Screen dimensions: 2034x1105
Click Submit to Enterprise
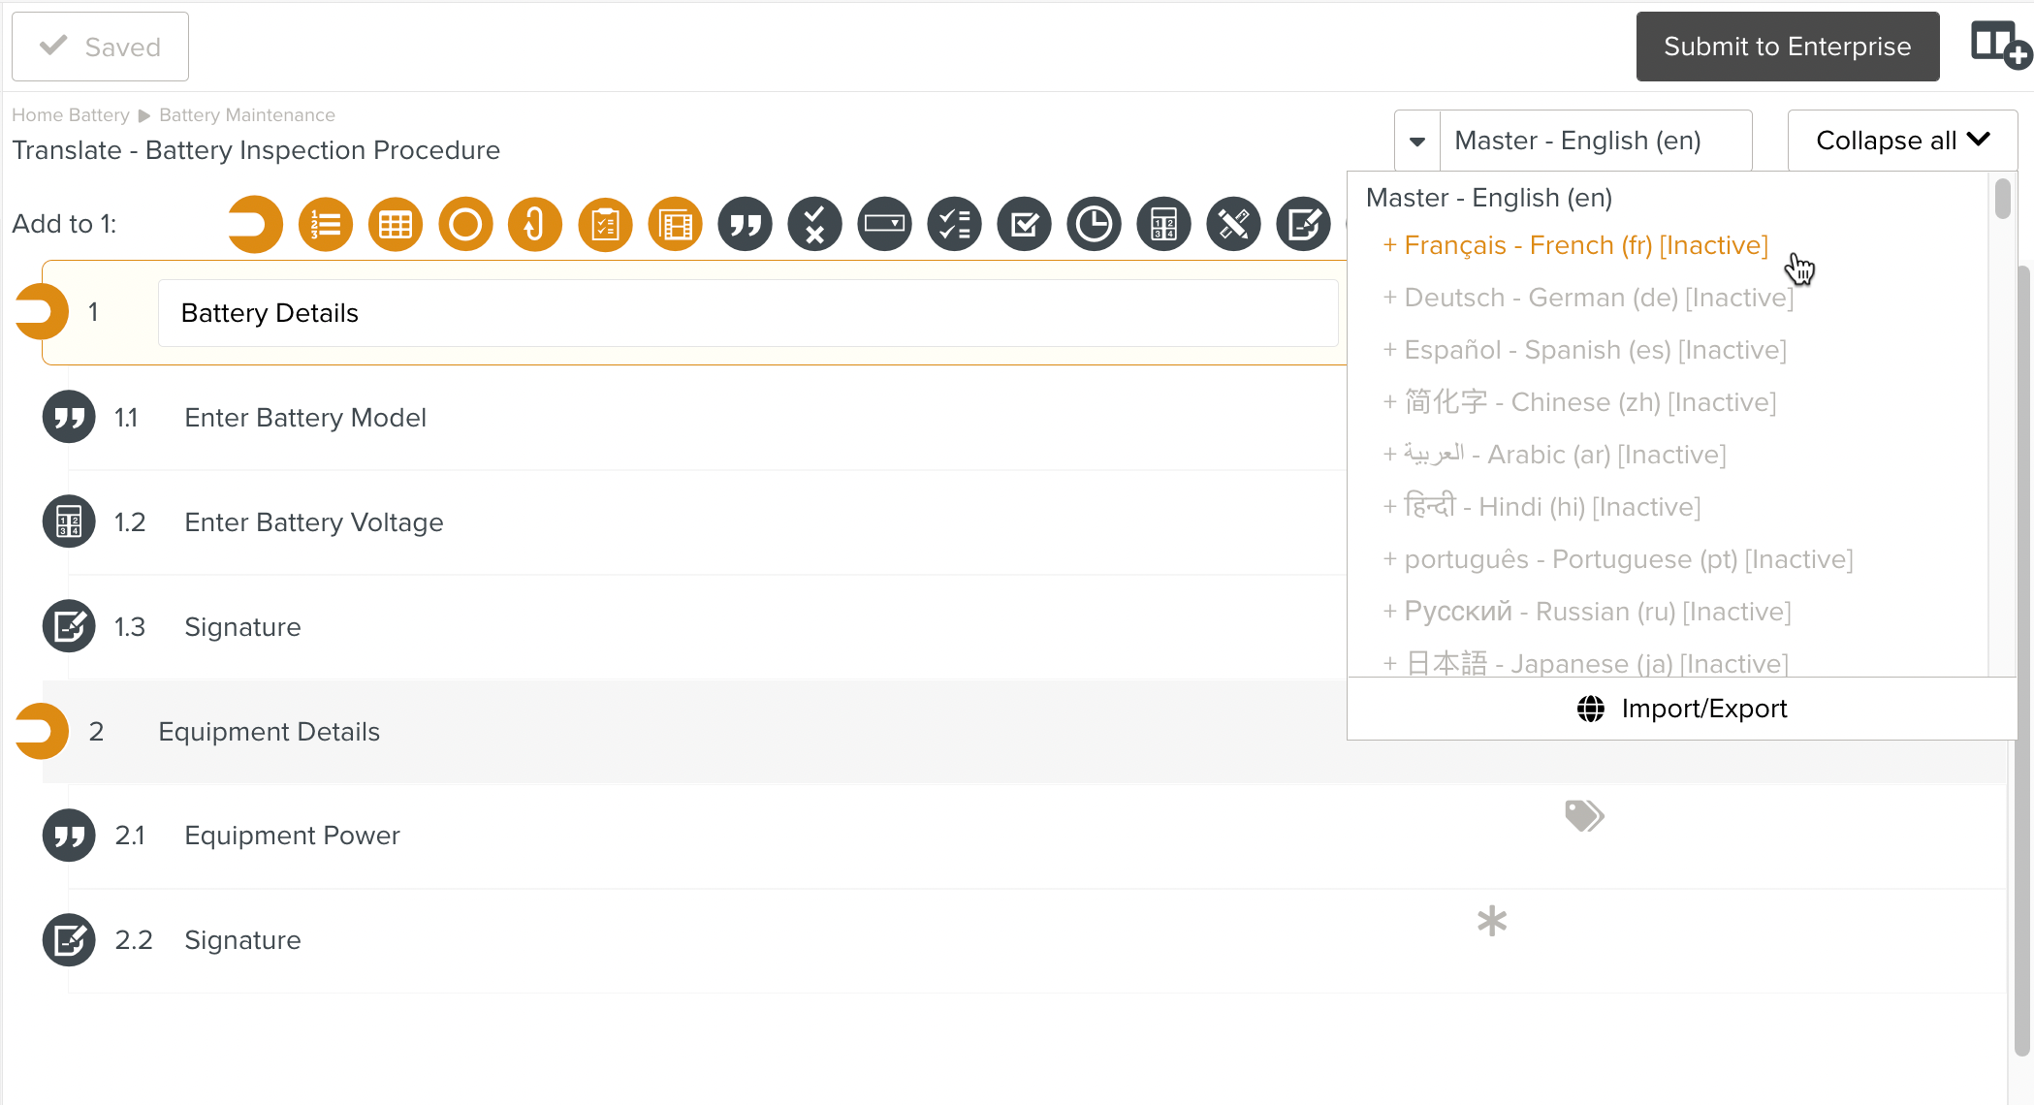click(1787, 46)
